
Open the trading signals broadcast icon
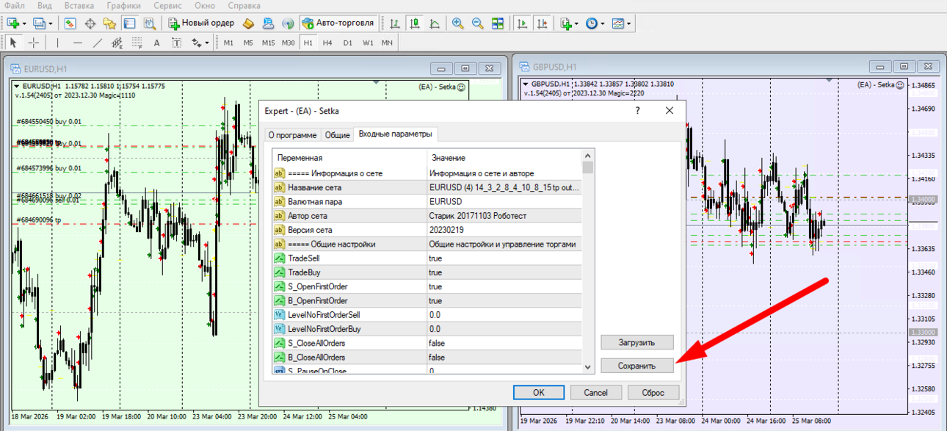click(x=288, y=23)
